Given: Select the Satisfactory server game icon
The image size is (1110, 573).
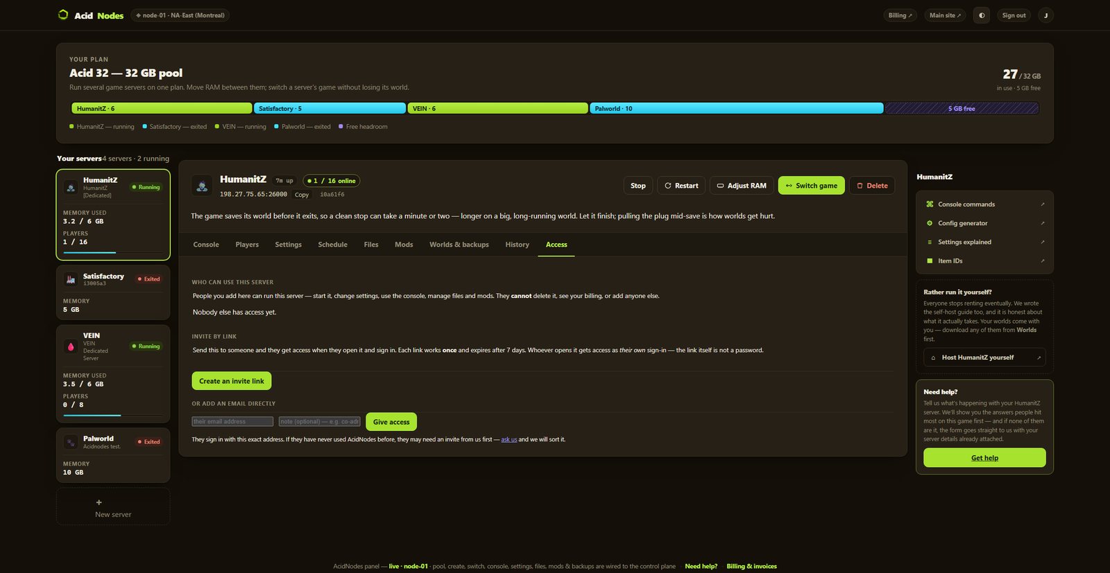Looking at the screenshot, I should (70, 279).
